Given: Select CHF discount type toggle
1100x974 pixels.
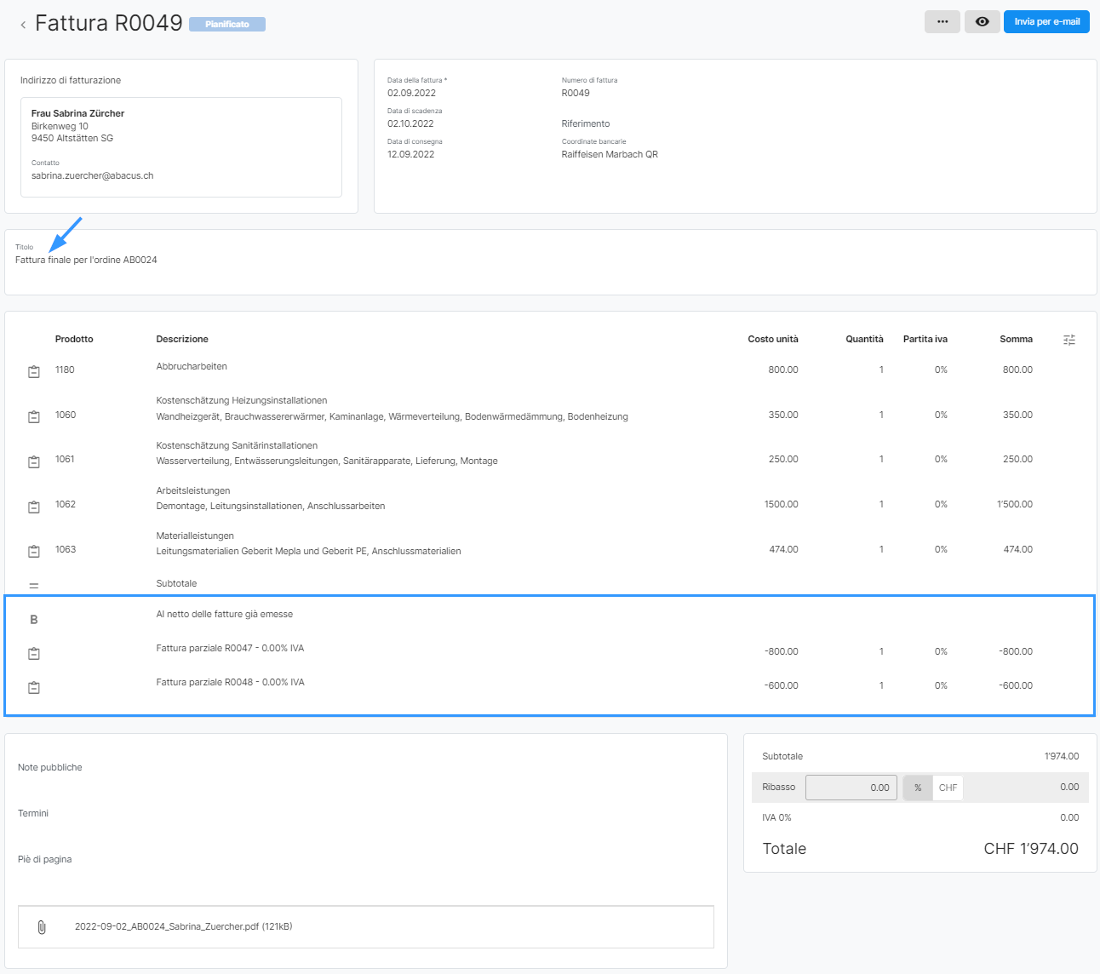Looking at the screenshot, I should coord(948,788).
